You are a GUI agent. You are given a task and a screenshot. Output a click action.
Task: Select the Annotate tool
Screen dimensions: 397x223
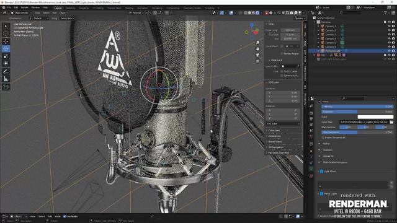coord(6,72)
